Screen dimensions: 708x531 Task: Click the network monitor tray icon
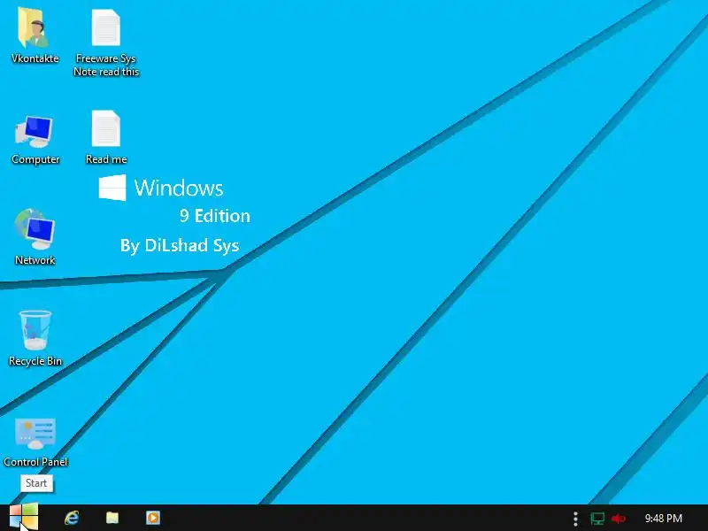[597, 519]
